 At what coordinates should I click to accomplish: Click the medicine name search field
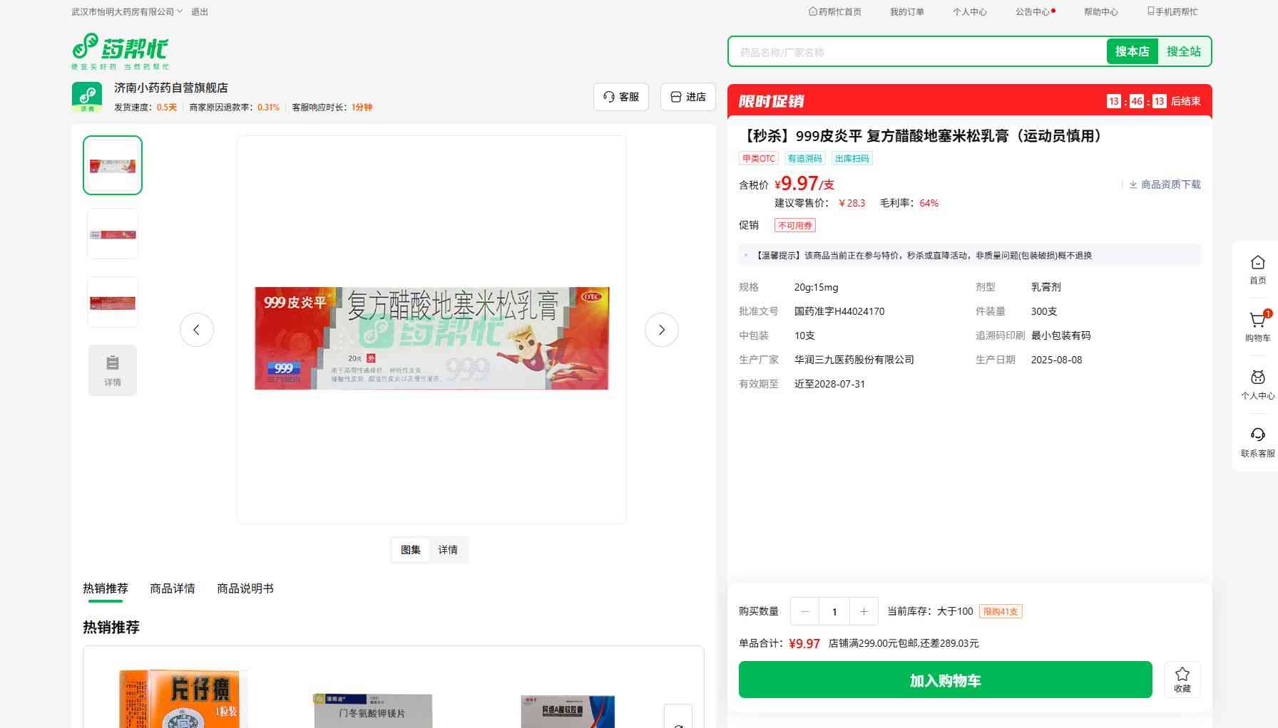point(917,52)
